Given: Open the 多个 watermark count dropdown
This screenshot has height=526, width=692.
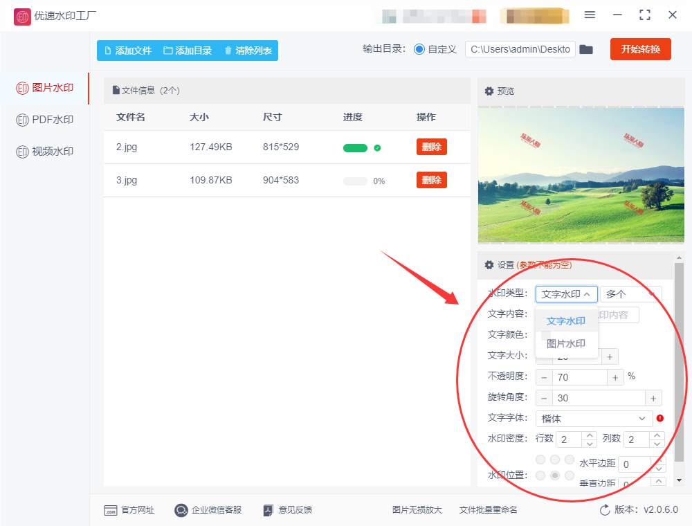Looking at the screenshot, I should (x=630, y=294).
